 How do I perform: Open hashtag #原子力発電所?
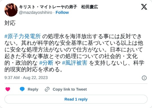(23, 36)
